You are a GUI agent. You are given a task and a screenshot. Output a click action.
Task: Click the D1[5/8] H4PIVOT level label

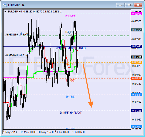coord(71,113)
